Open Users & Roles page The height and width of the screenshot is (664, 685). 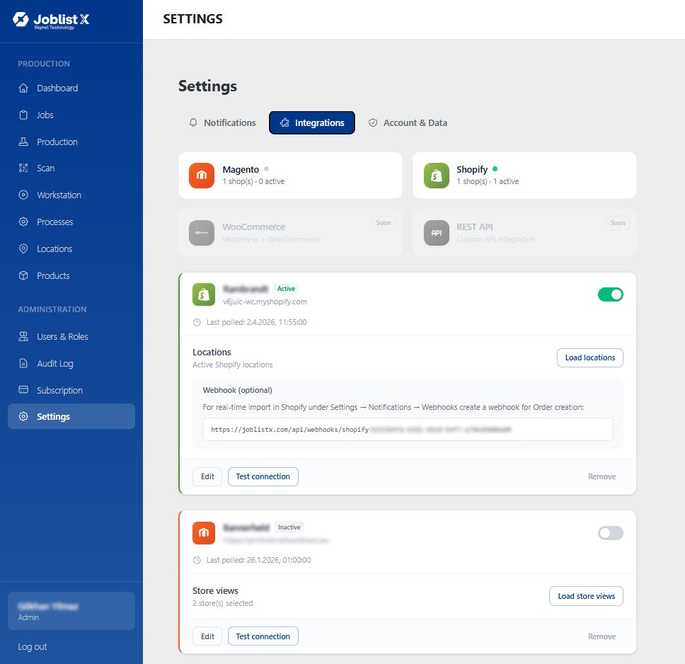pos(71,336)
